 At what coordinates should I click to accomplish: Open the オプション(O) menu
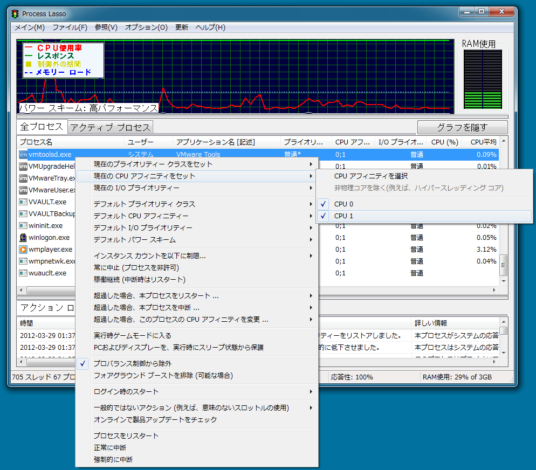tap(146, 27)
